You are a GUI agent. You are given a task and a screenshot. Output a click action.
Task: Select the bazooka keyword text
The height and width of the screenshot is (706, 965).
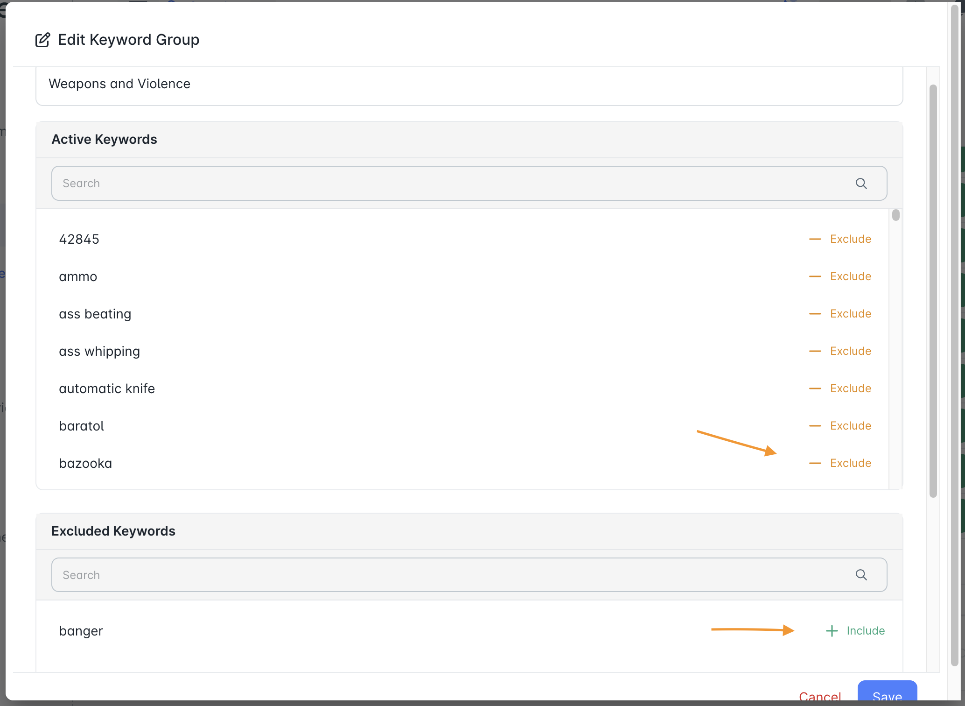pyautogui.click(x=85, y=463)
